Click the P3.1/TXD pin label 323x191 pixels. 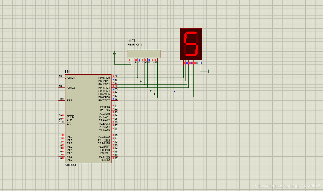[104, 140]
